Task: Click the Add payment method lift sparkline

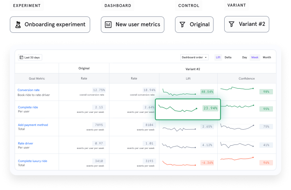Action: [x=179, y=129]
